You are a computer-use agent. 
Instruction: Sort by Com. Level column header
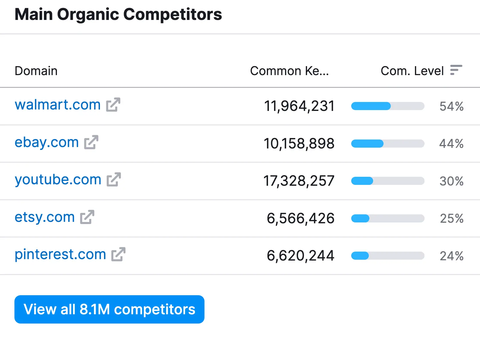[412, 71]
